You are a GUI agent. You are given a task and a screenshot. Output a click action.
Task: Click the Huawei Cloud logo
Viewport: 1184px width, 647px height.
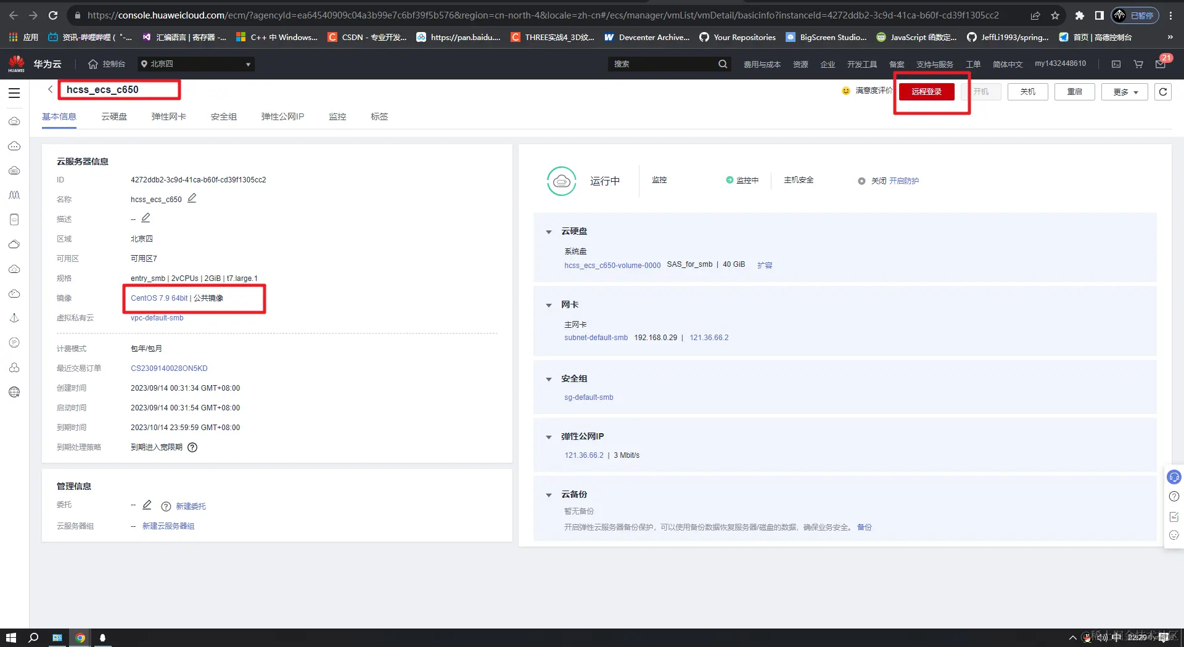pos(17,63)
